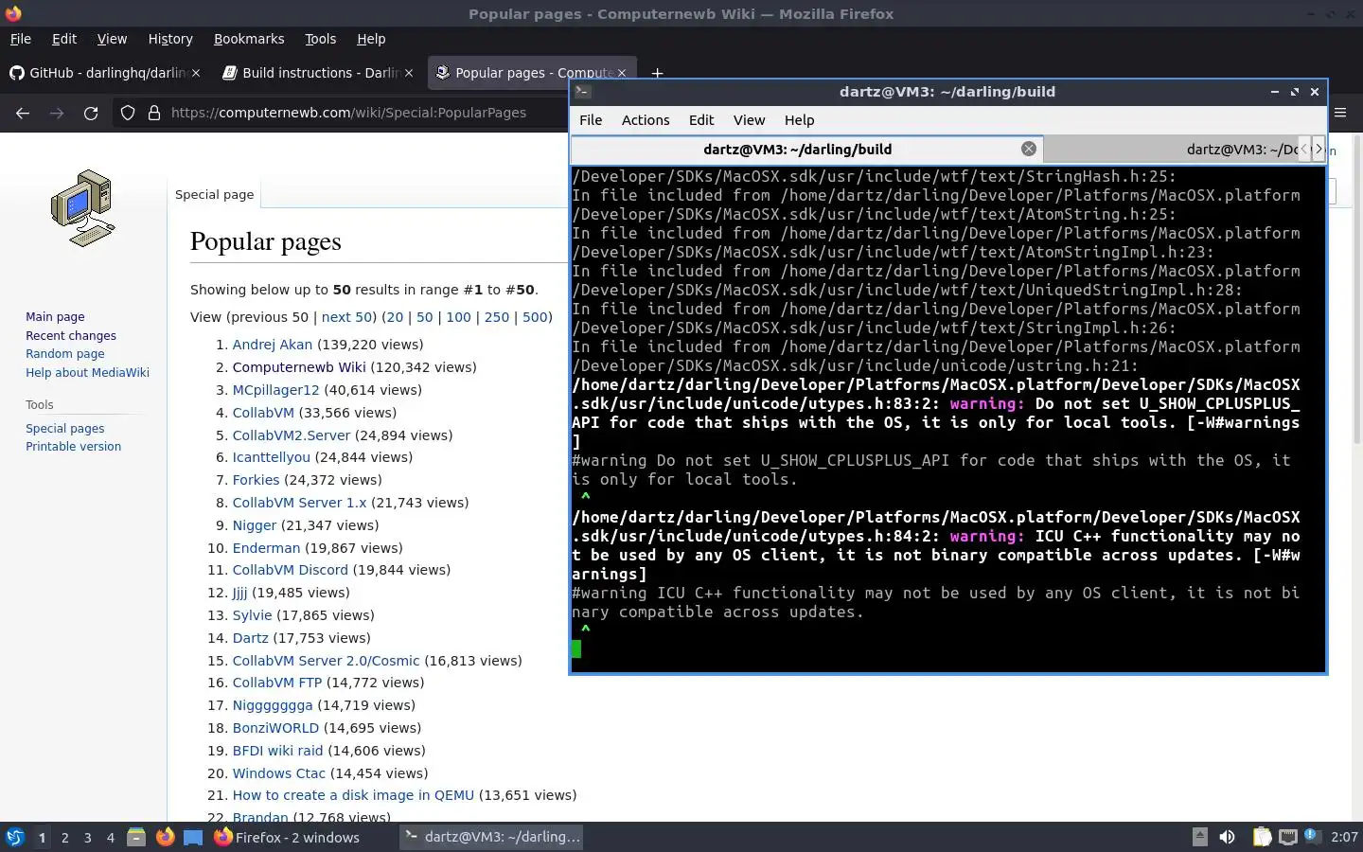Image resolution: width=1363 pixels, height=852 pixels.
Task: Open Firefox Bookmarks menu
Action: pyautogui.click(x=249, y=39)
